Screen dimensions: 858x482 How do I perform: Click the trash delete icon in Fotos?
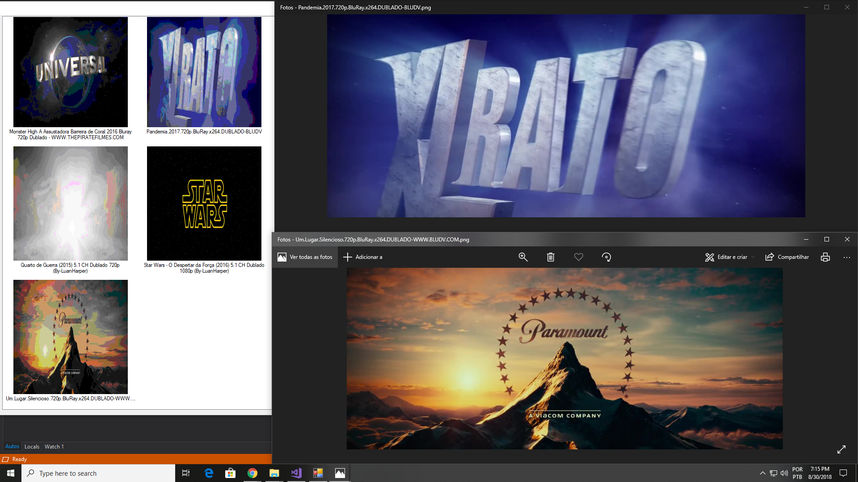tap(551, 257)
